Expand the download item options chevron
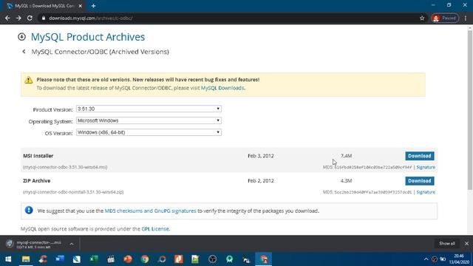 pyautogui.click(x=72, y=244)
